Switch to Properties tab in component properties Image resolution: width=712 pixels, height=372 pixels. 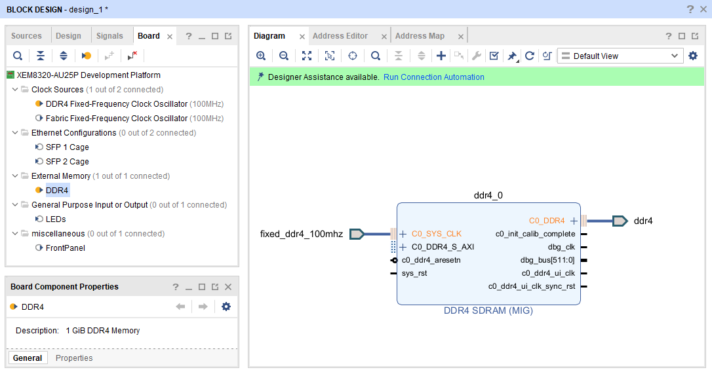[x=74, y=358]
